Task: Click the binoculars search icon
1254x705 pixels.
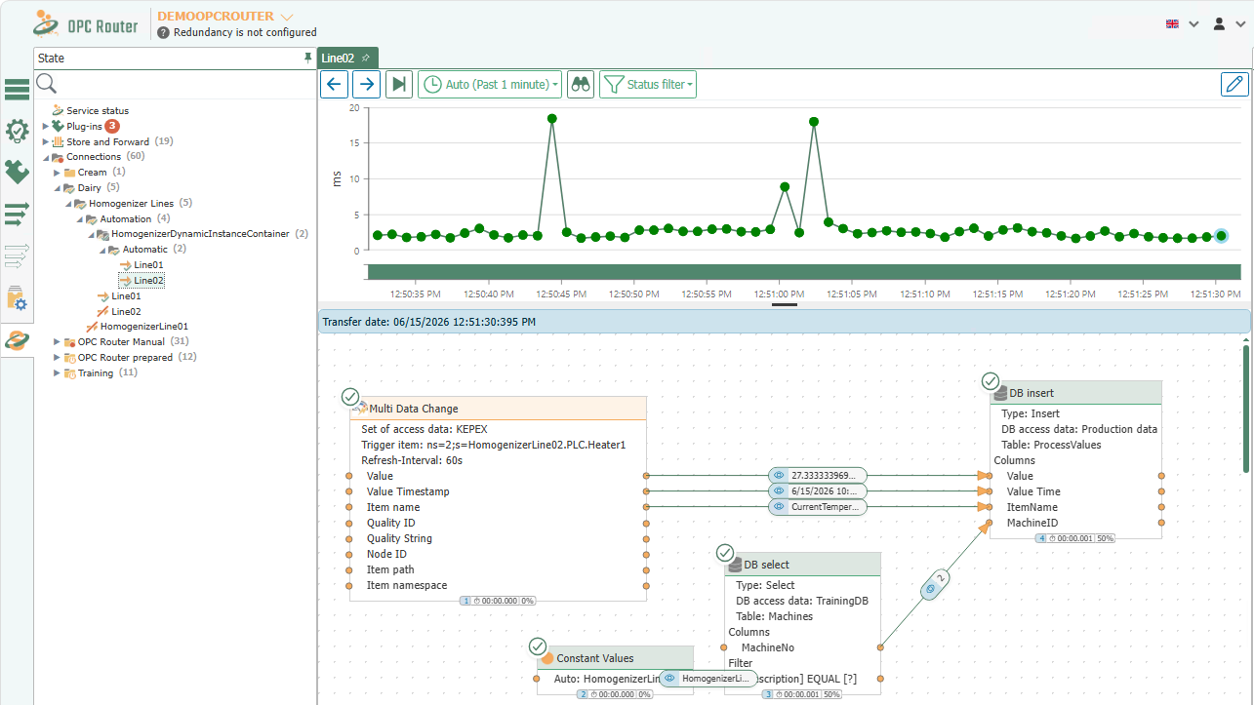Action: (x=581, y=85)
